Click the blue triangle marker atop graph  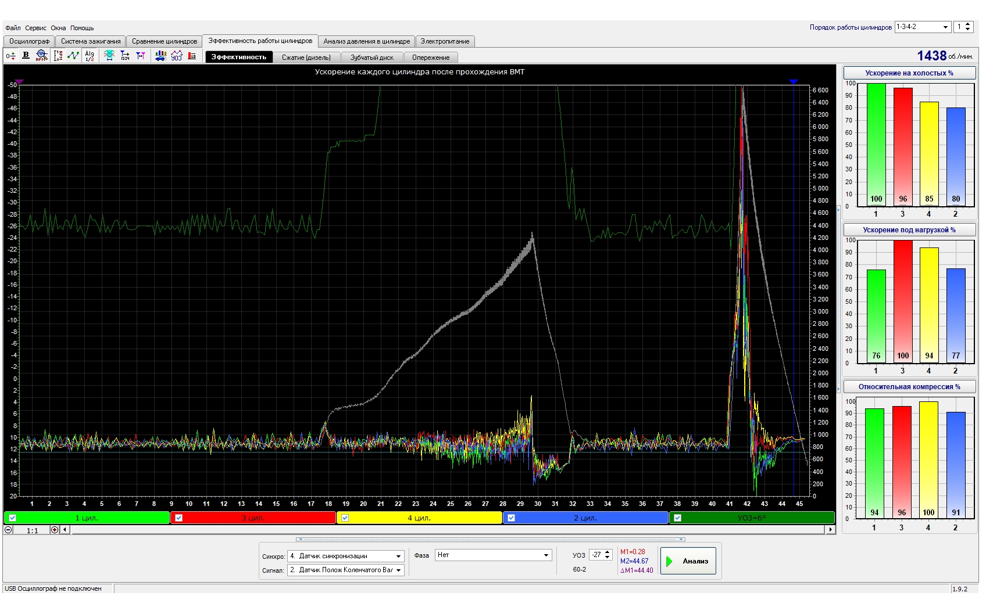pos(794,82)
